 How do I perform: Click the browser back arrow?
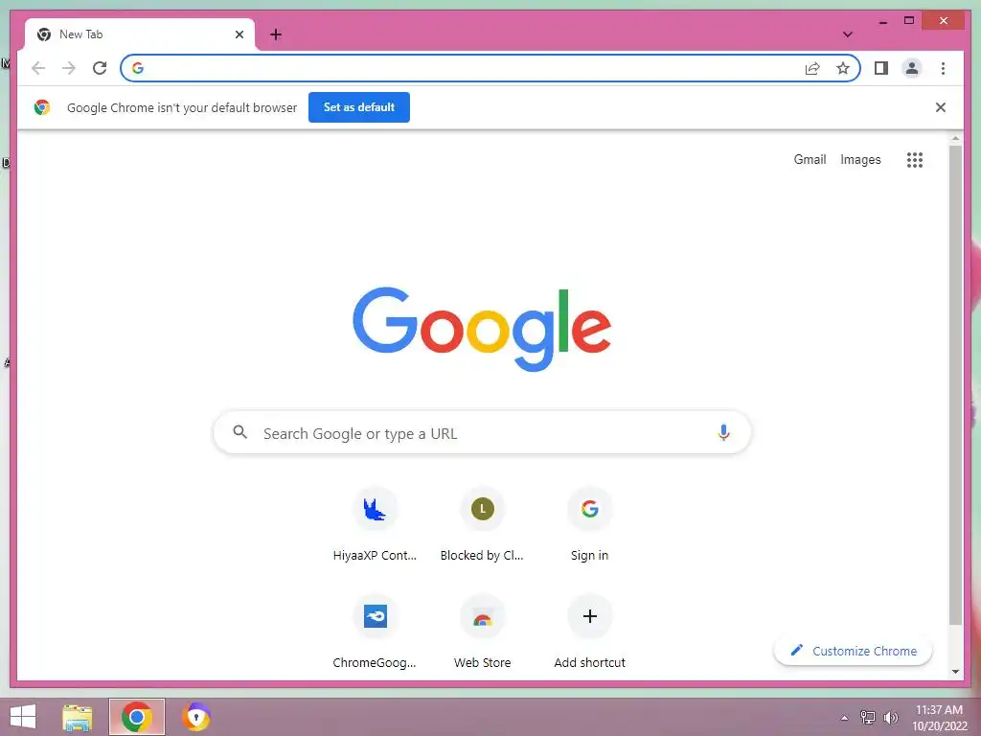(x=38, y=68)
